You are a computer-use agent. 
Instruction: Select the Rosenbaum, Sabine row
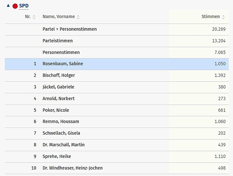click(x=63, y=64)
